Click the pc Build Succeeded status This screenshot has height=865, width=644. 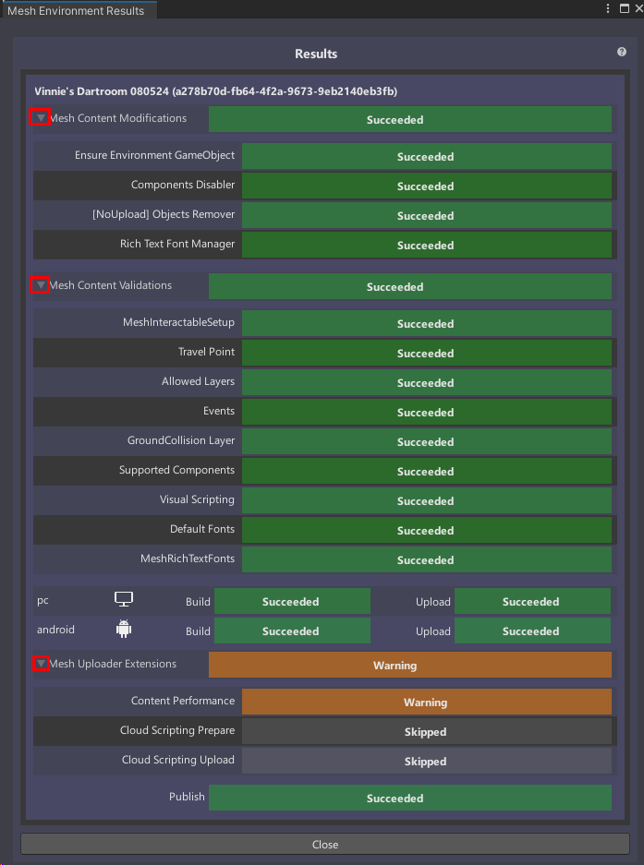[x=292, y=601]
